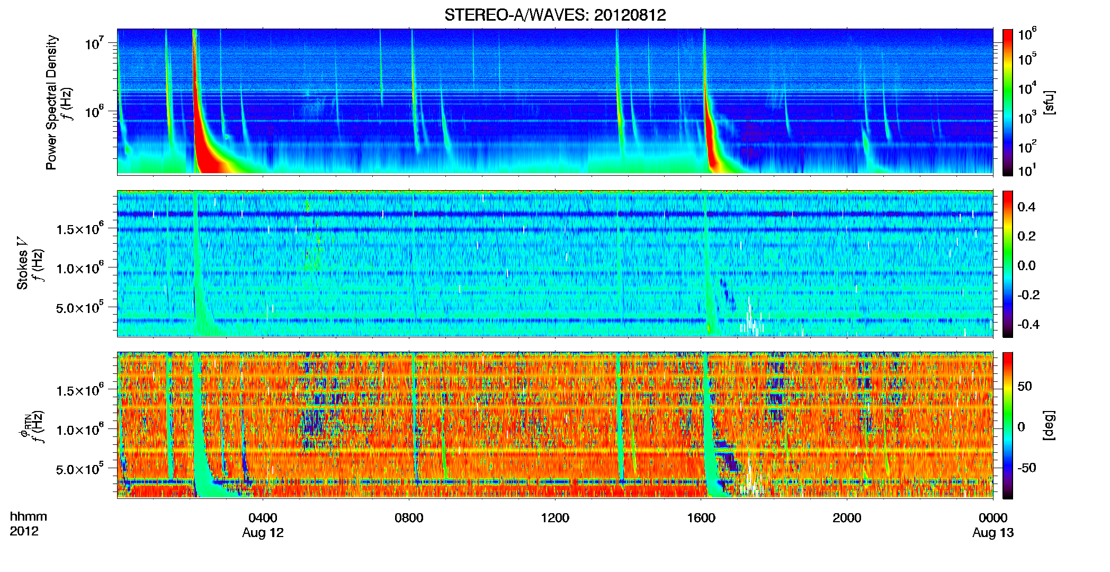Click the 10^3 label on sfu colorbar
Screen dimensions: 1110x572
[x=1027, y=118]
